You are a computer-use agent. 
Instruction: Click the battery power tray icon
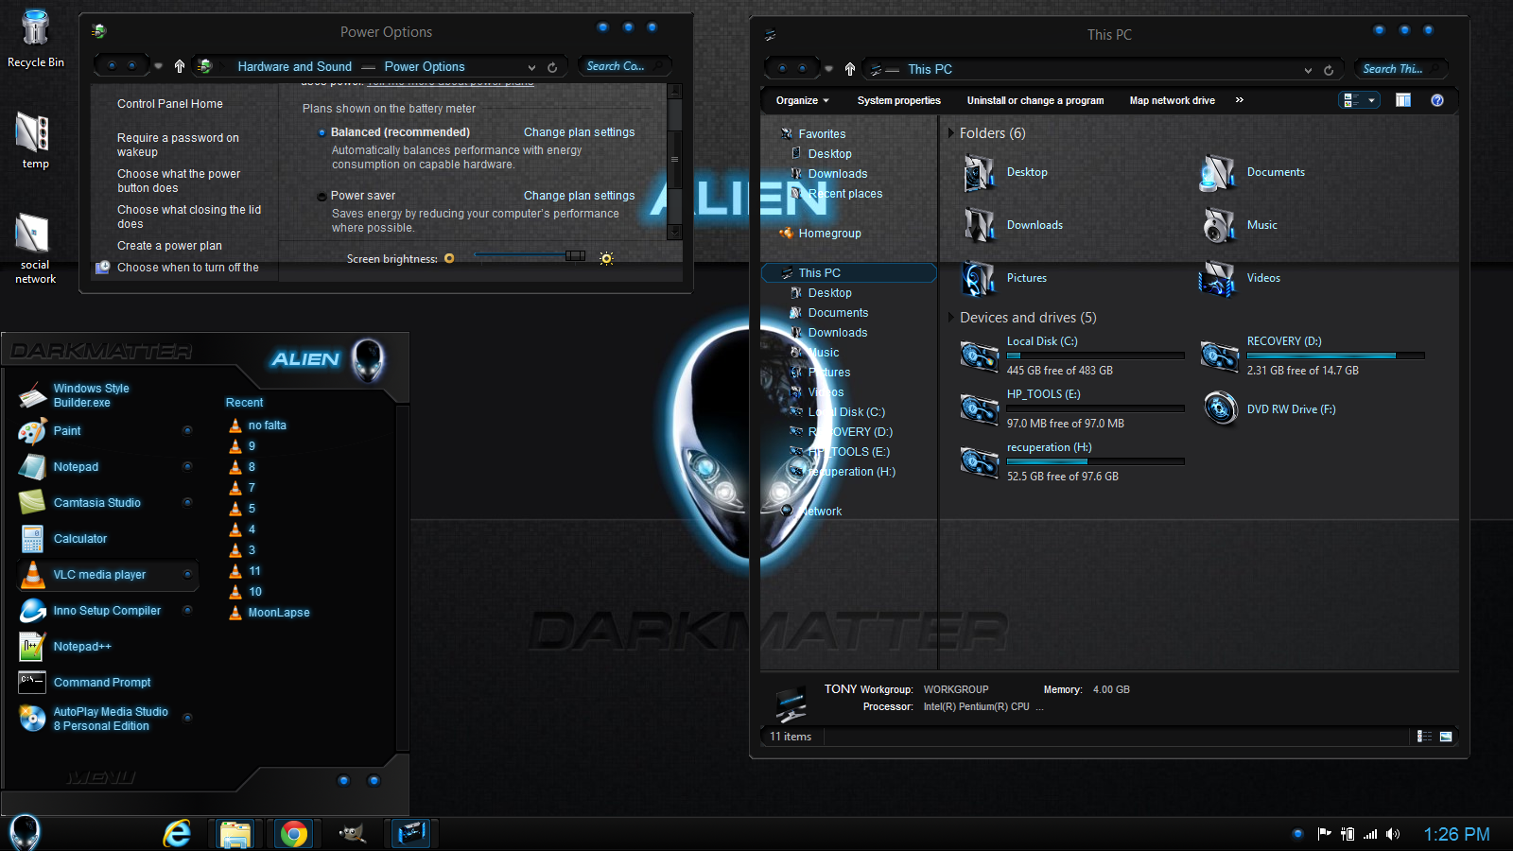(x=1348, y=834)
